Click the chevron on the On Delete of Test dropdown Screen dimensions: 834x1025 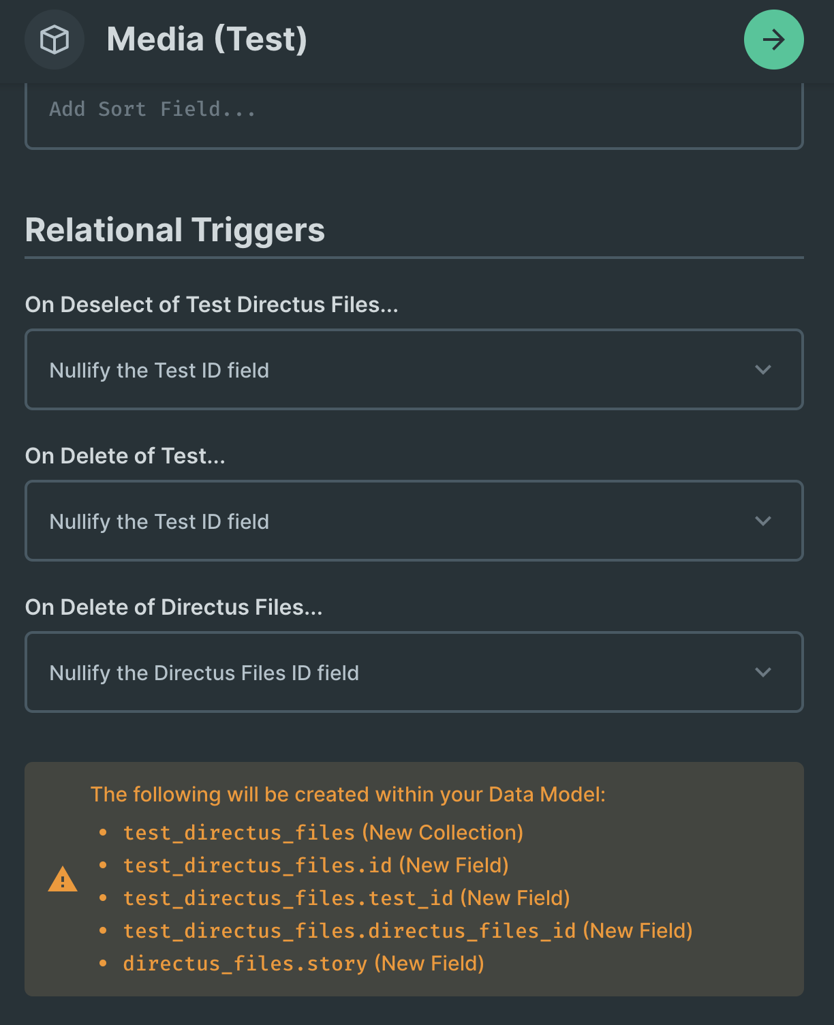pos(762,521)
